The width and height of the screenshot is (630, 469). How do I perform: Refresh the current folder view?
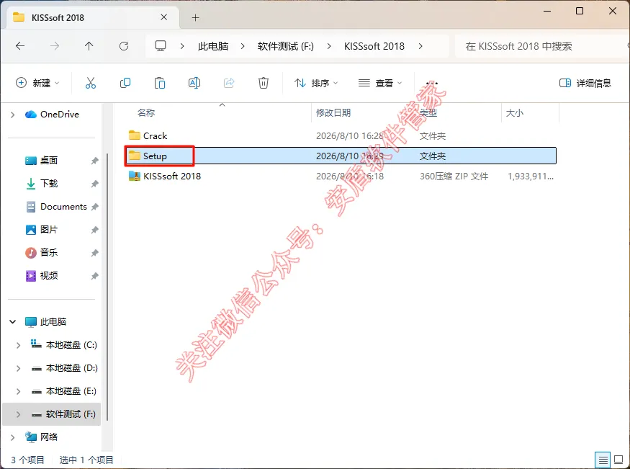click(124, 46)
